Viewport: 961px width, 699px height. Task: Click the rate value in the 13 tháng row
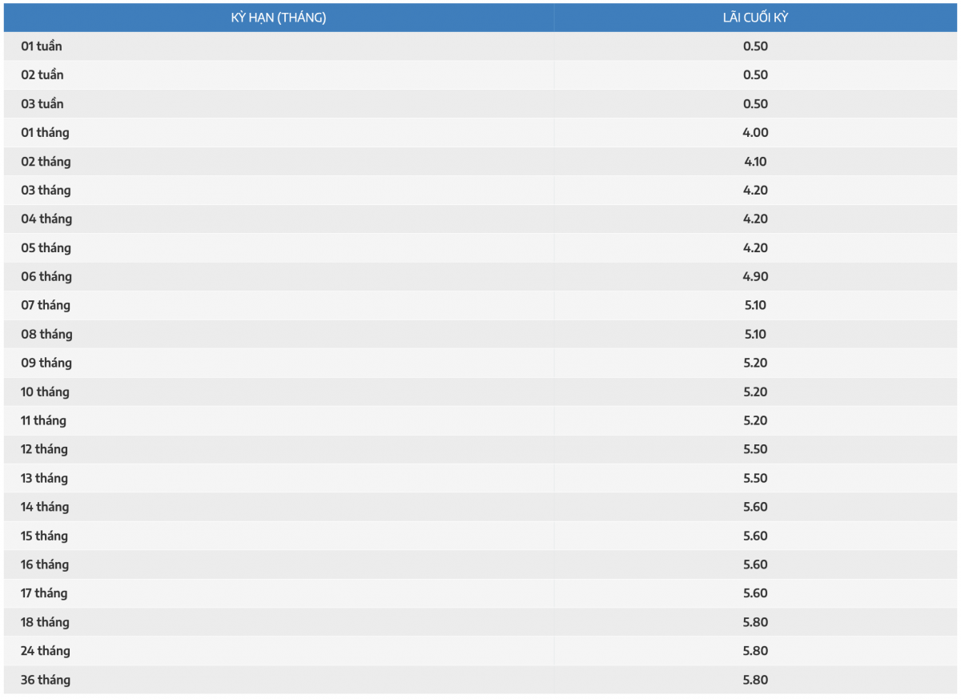pos(755,478)
